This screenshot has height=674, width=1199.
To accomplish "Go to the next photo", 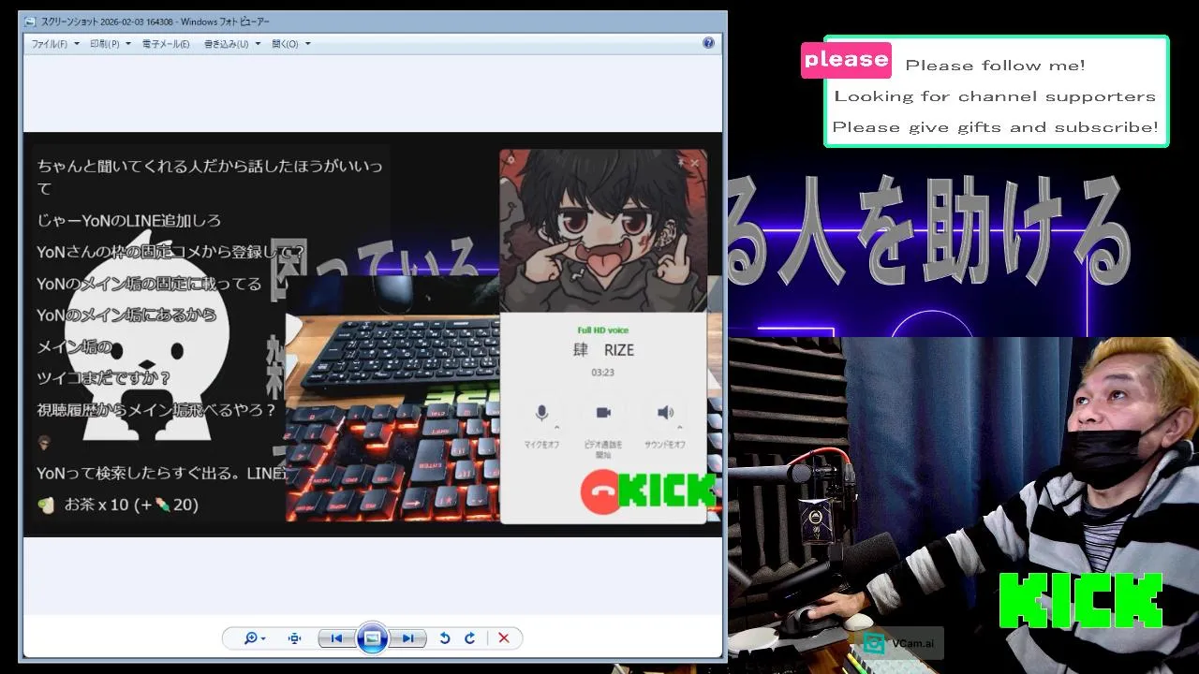I will [407, 638].
